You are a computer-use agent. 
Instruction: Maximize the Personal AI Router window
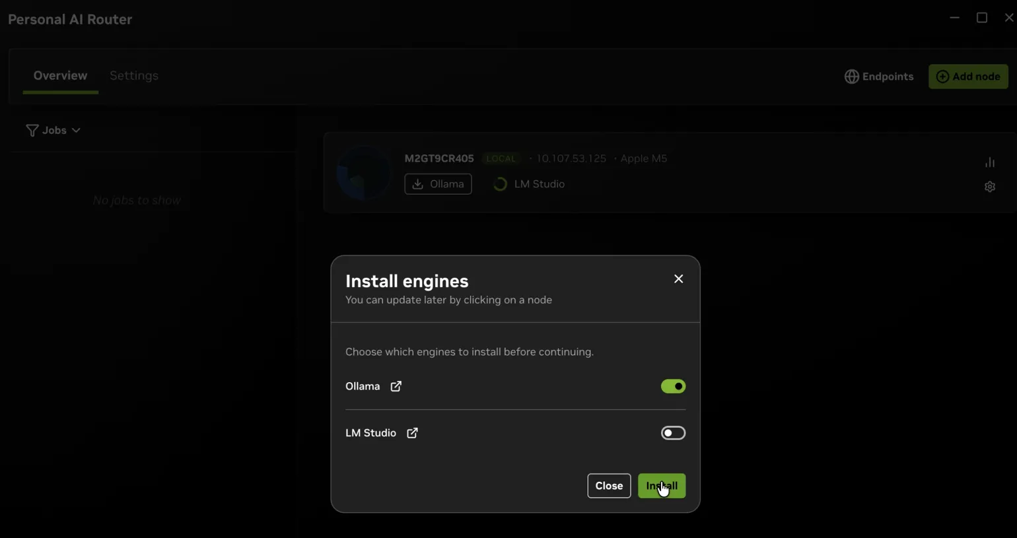[x=982, y=18]
